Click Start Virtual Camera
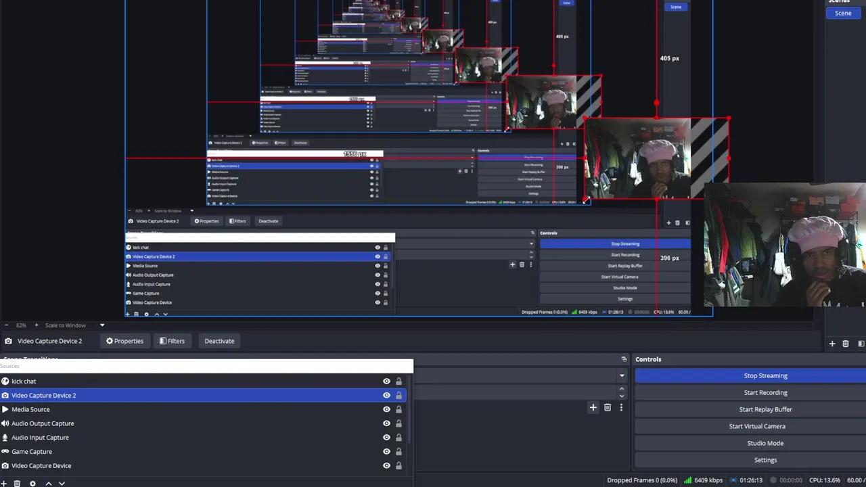866x487 pixels. click(x=750, y=426)
